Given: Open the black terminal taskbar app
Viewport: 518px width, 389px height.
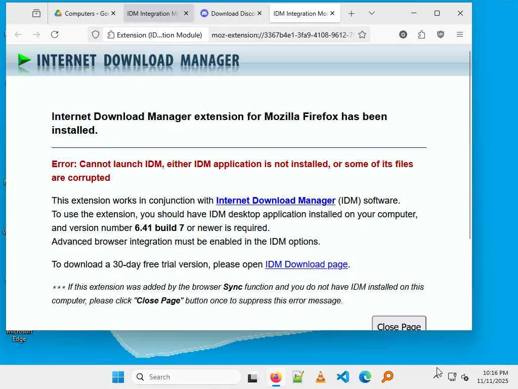Looking at the screenshot, I should pyautogui.click(x=252, y=377).
